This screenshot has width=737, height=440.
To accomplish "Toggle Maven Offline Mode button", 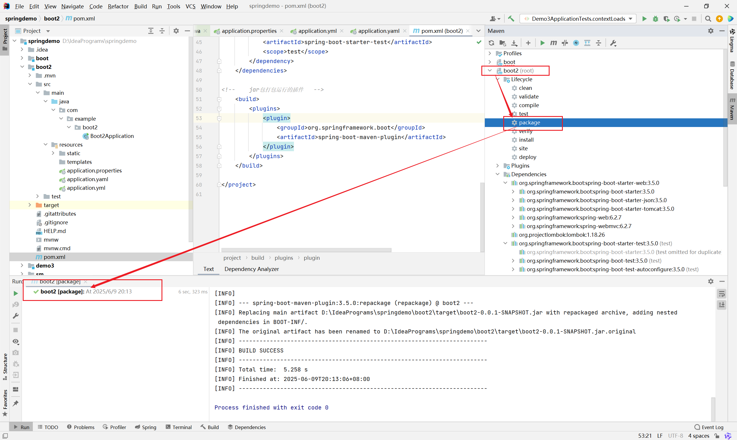I will 565,43.
